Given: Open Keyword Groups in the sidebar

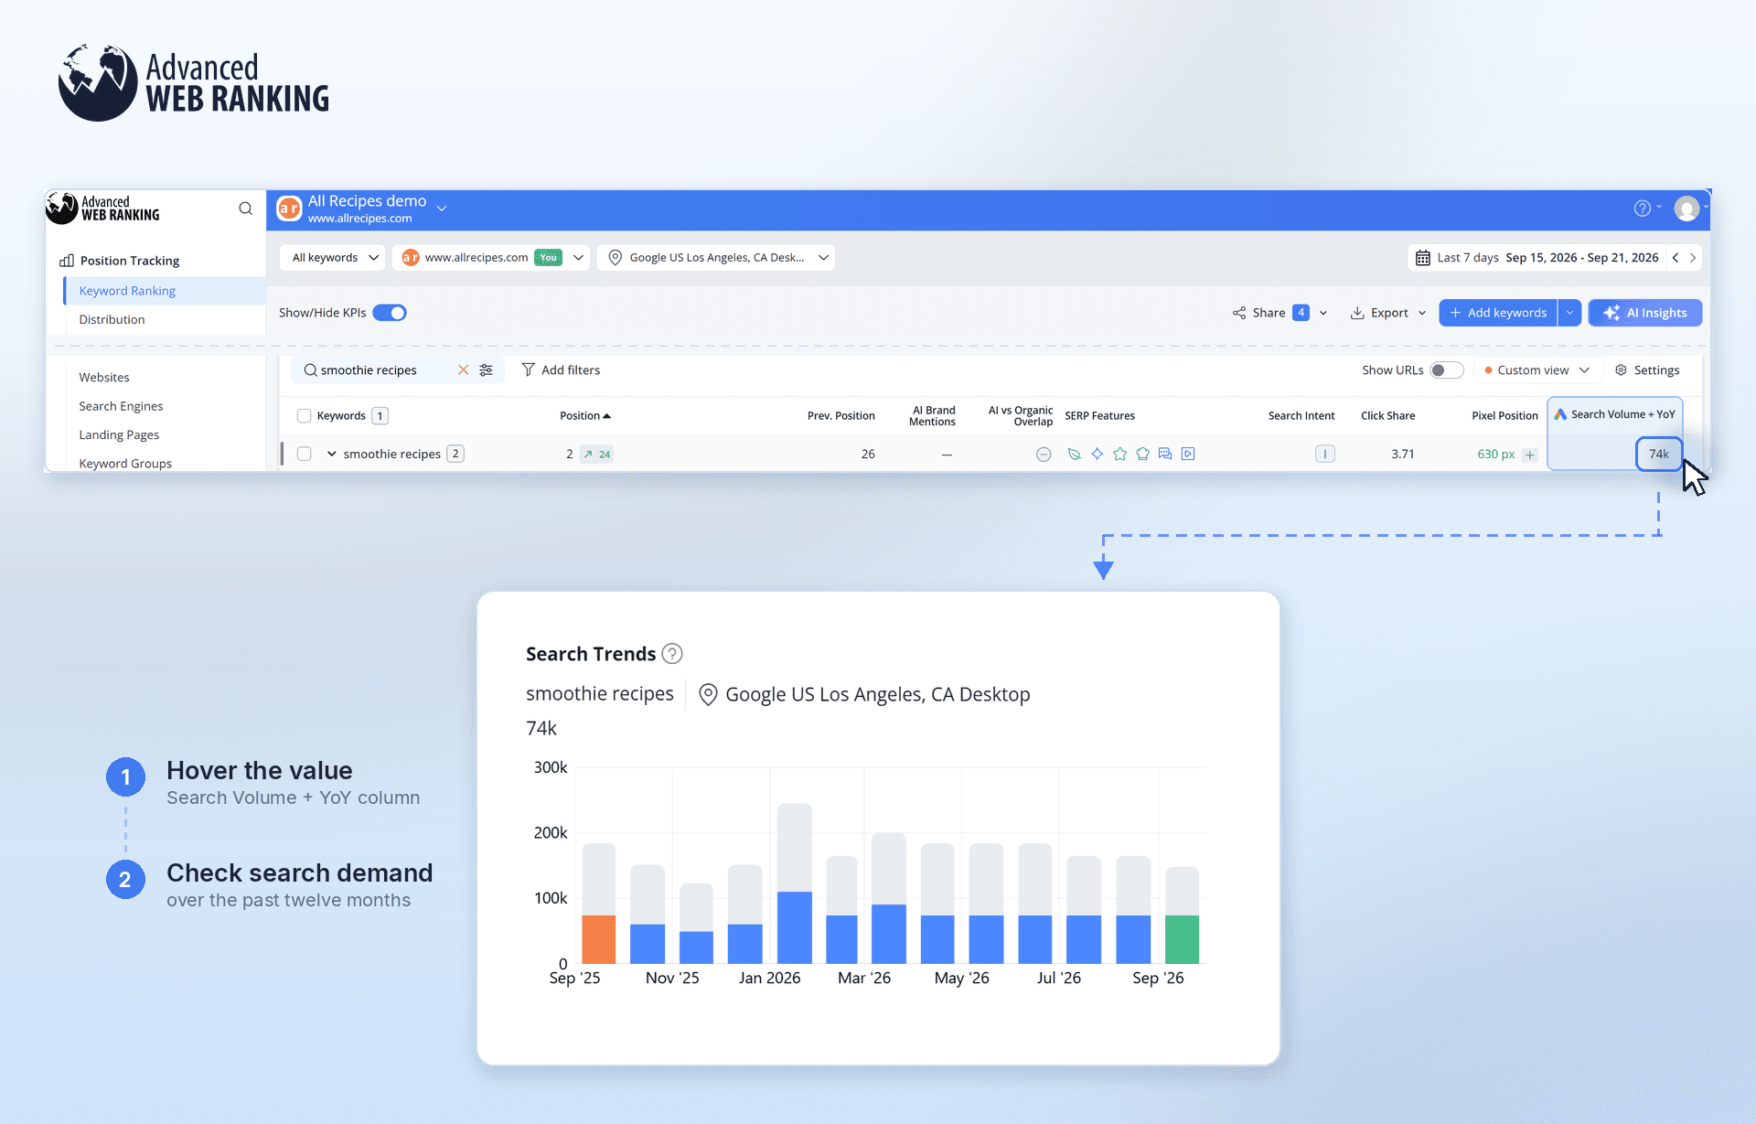Looking at the screenshot, I should pyautogui.click(x=125, y=463).
